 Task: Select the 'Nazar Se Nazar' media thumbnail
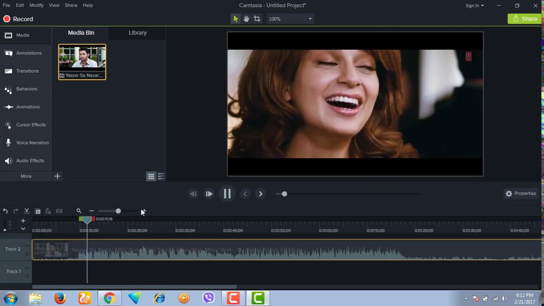pos(82,62)
